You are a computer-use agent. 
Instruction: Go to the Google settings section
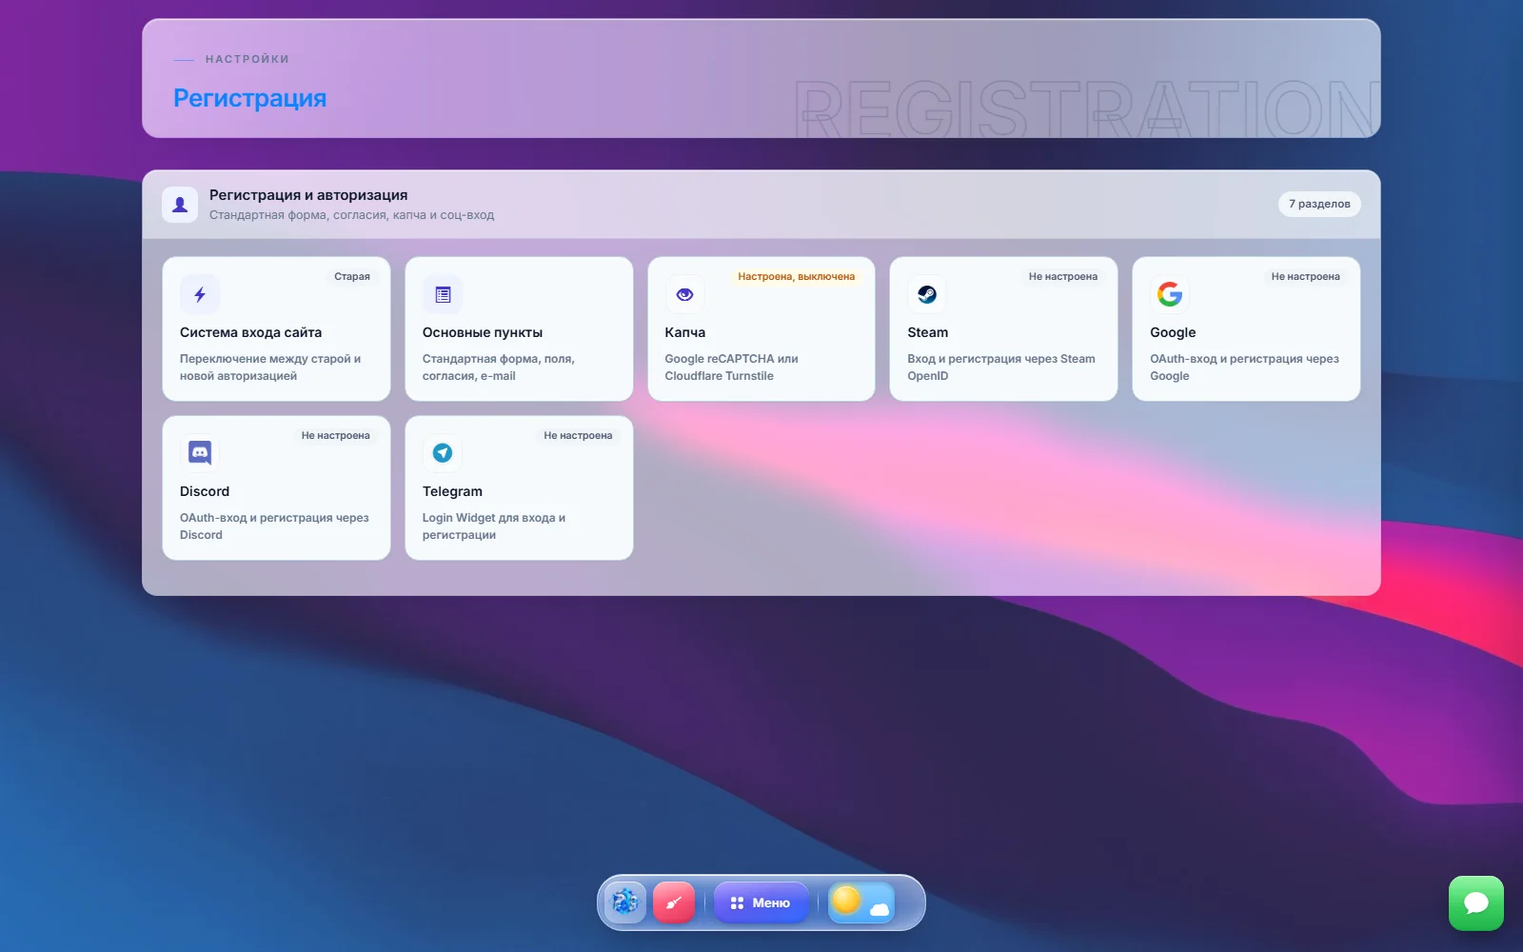[1246, 328]
